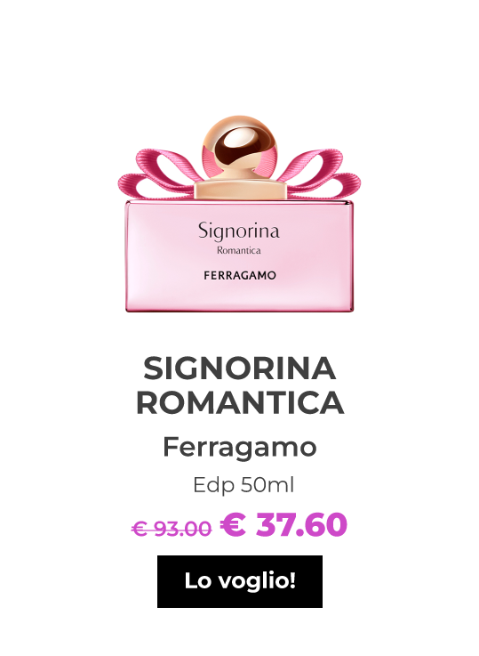Select the Ferragamo brand name below title

tap(240, 449)
